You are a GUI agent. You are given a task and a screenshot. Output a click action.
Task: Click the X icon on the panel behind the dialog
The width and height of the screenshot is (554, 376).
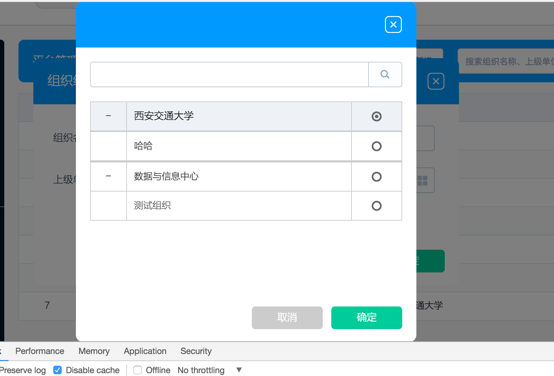pyautogui.click(x=436, y=81)
